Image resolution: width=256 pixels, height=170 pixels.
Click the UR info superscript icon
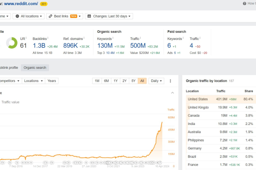pos(26,38)
